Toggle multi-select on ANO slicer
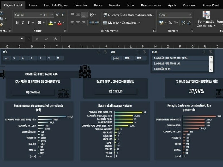This screenshot has width=223, height=167. (x=138, y=52)
